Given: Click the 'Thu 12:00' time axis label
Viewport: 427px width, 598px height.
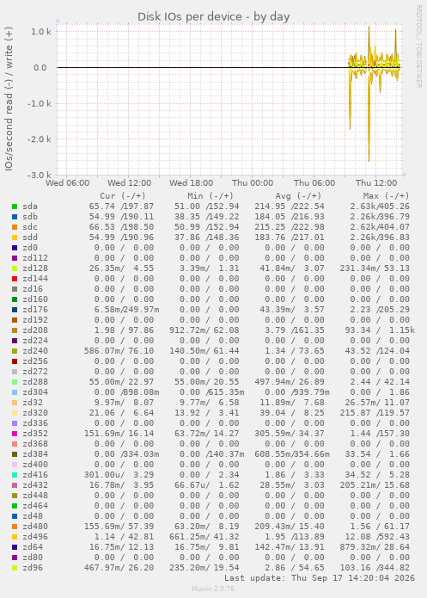Looking at the screenshot, I should coord(376,183).
